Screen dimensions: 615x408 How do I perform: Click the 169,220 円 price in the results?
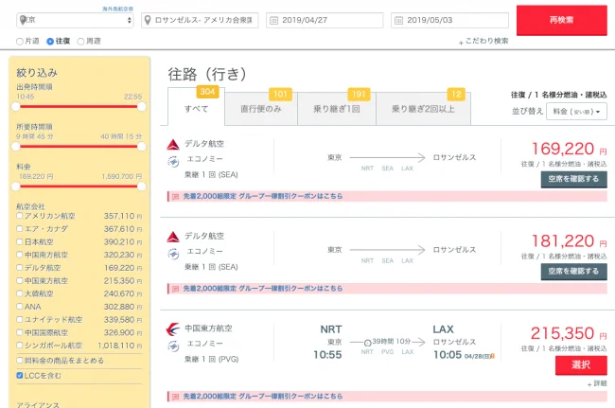click(x=569, y=149)
